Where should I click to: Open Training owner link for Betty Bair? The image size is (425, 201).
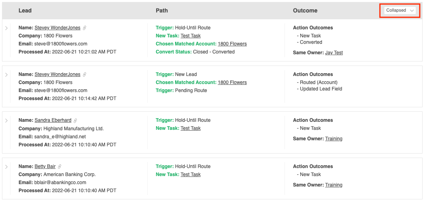click(x=334, y=185)
